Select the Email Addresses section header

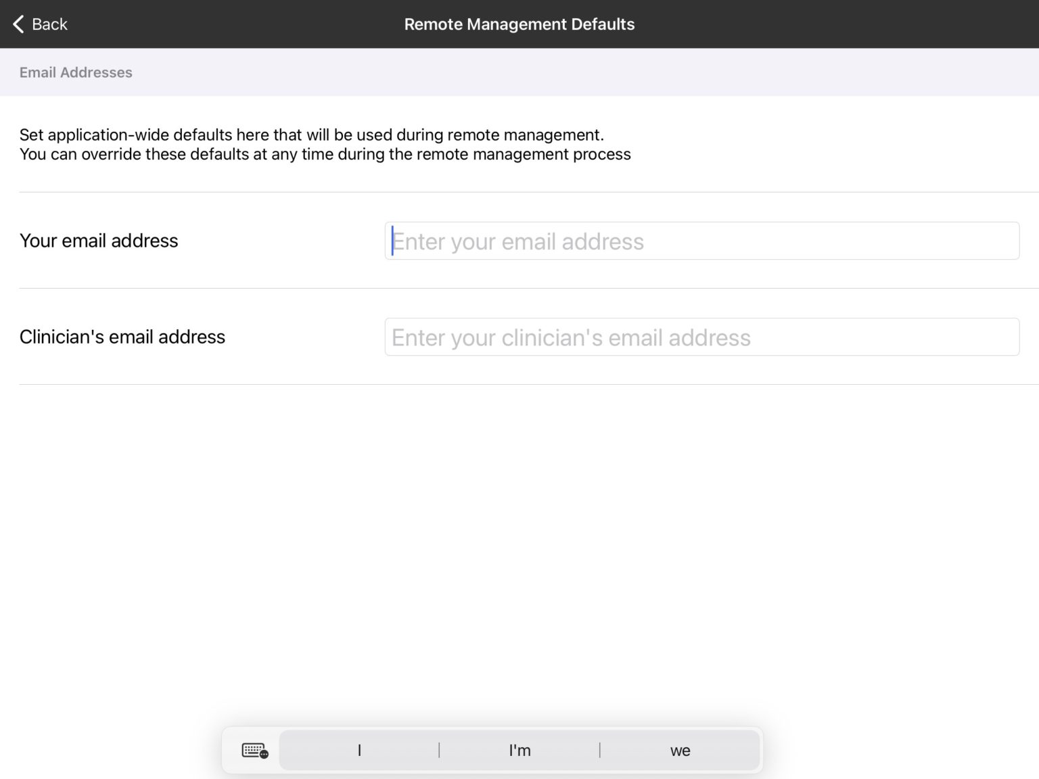coord(76,72)
